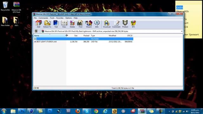
Task: Open Internet Explorer from the taskbar
Action: pos(105,111)
